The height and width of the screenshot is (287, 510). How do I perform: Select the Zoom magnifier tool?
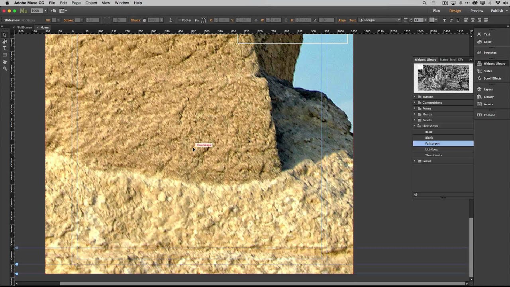click(x=5, y=69)
